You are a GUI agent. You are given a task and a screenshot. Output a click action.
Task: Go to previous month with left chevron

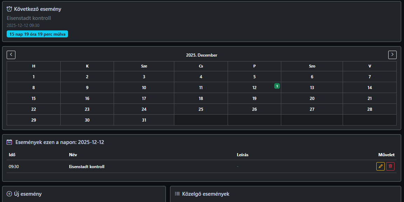tap(11, 55)
